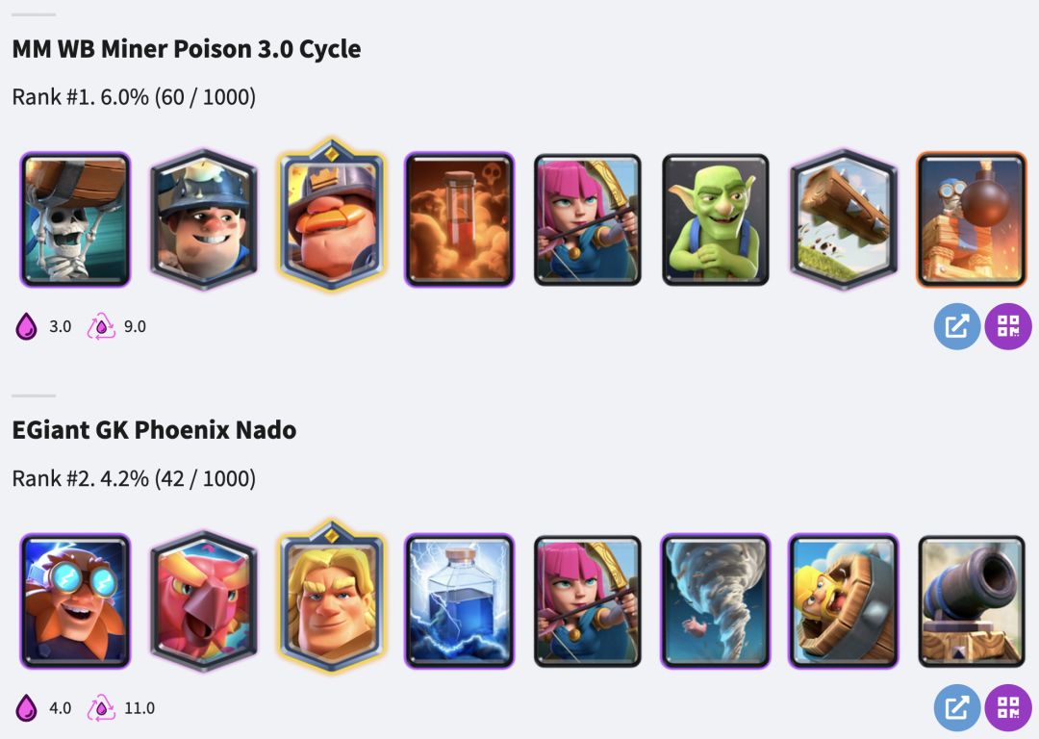Click the Phoenix card

pos(203,600)
